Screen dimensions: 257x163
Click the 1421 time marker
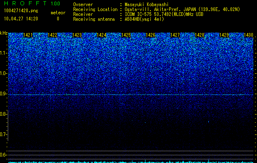pyautogui.click(x=28, y=35)
